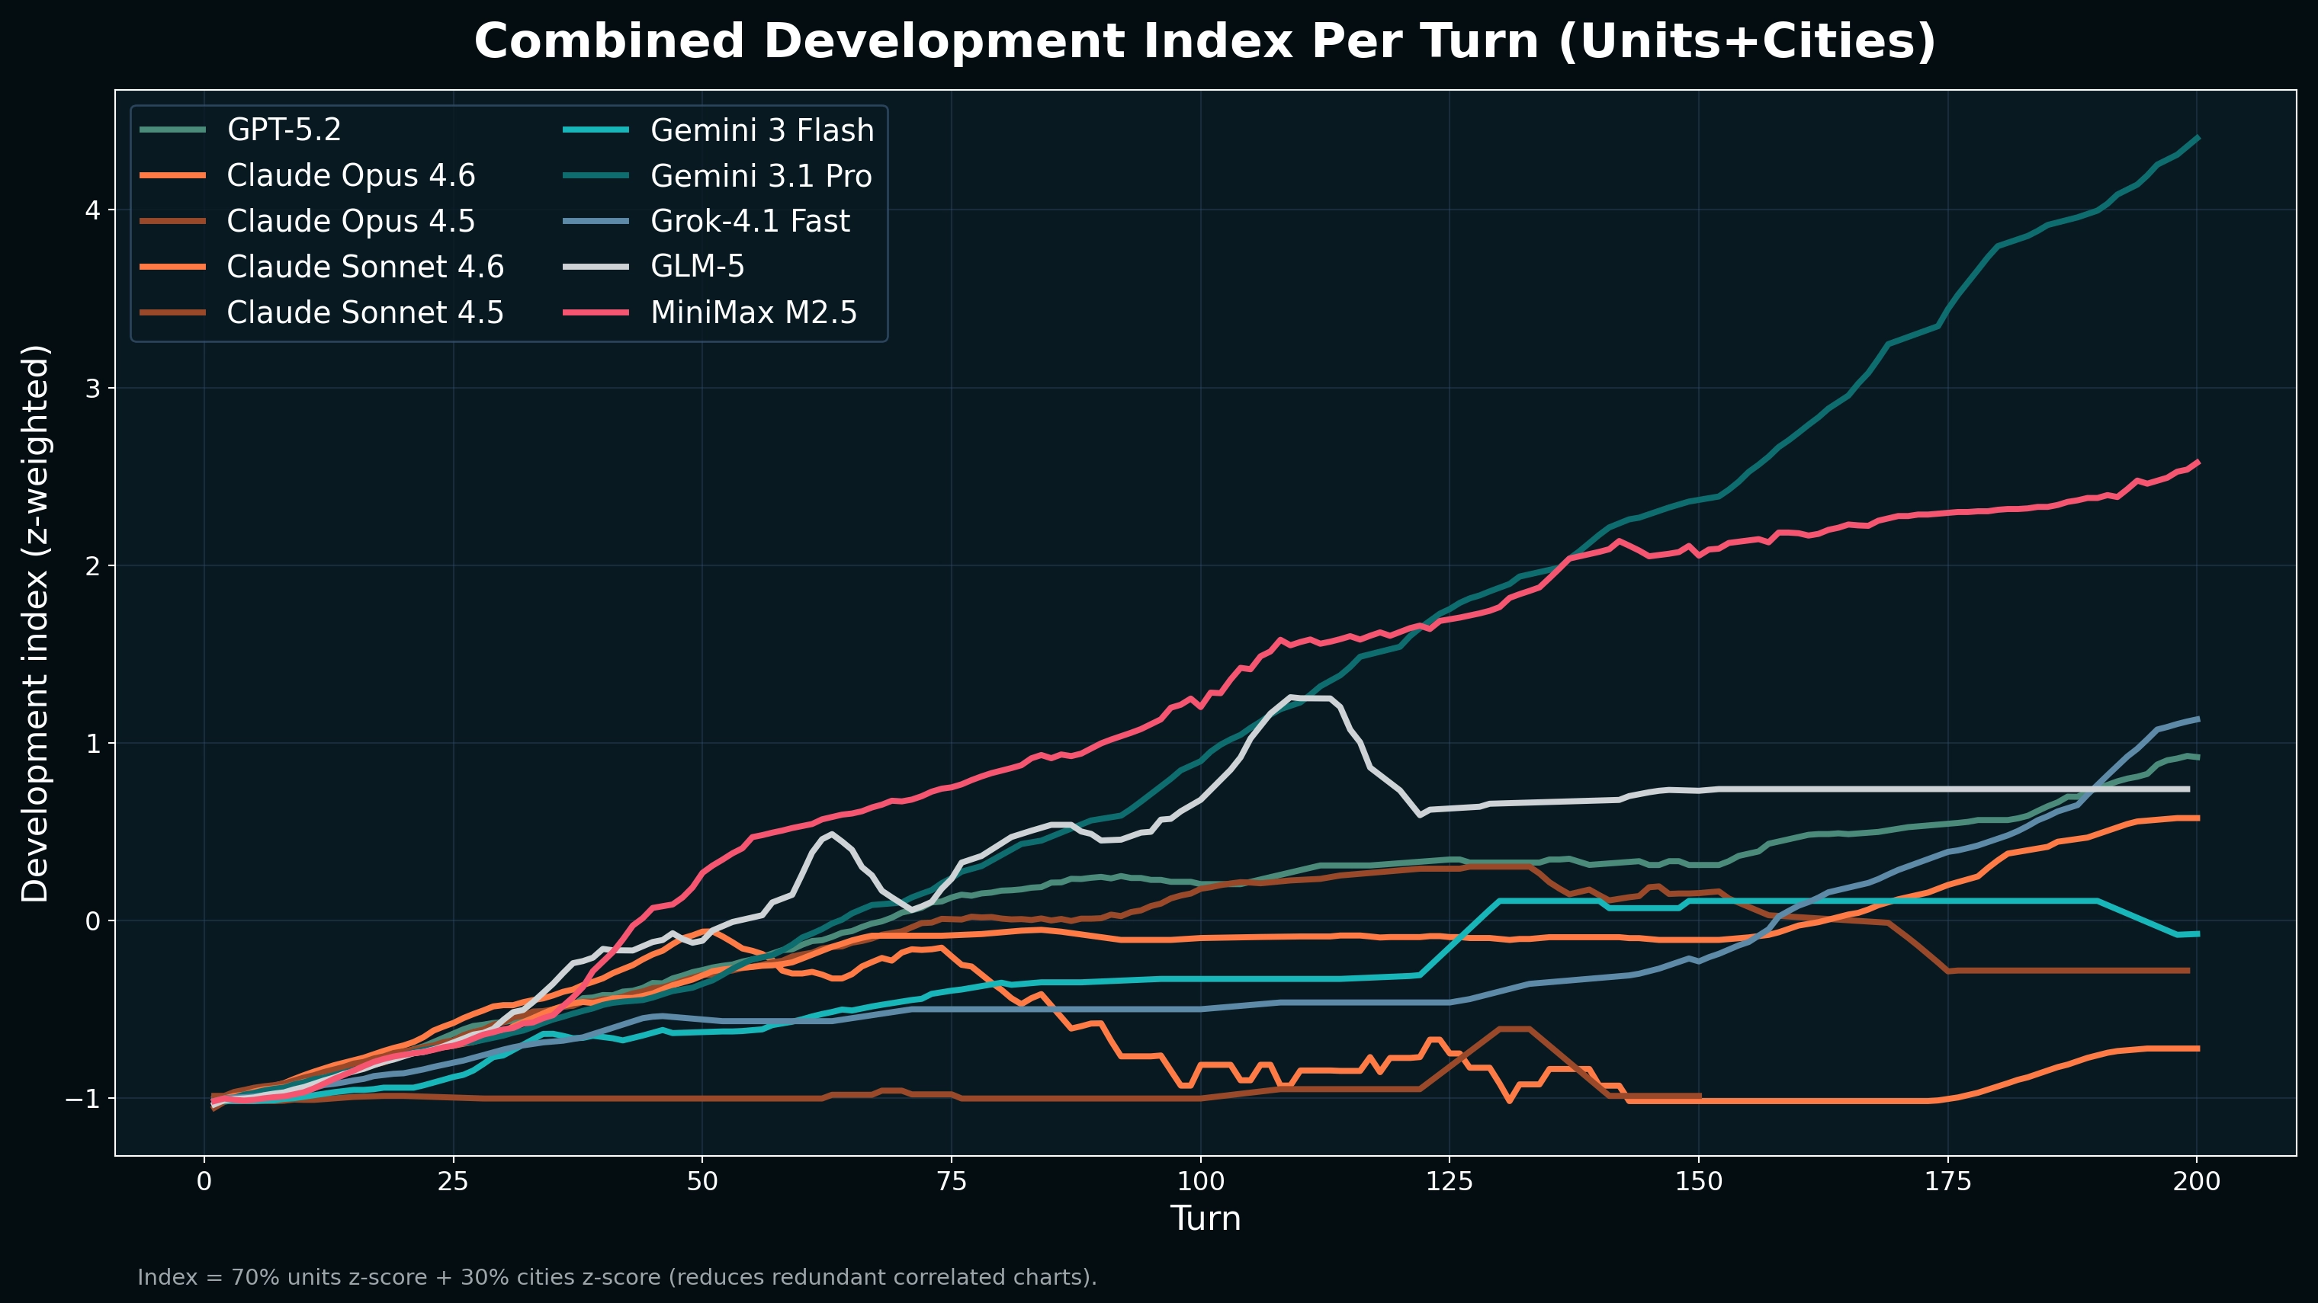Click the y-axis tick label "2"
This screenshot has width=2318, height=1303.
[x=91, y=565]
